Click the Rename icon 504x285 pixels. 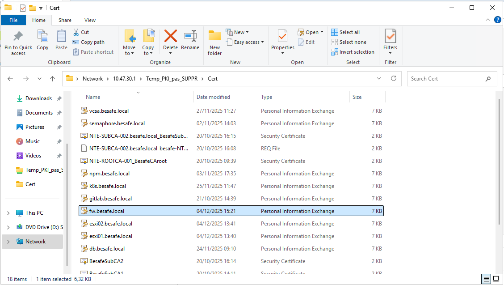coord(190,36)
